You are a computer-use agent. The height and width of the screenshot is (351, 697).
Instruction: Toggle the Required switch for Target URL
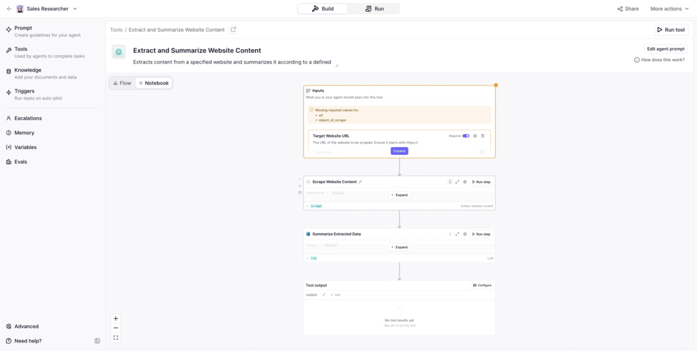coord(466,136)
